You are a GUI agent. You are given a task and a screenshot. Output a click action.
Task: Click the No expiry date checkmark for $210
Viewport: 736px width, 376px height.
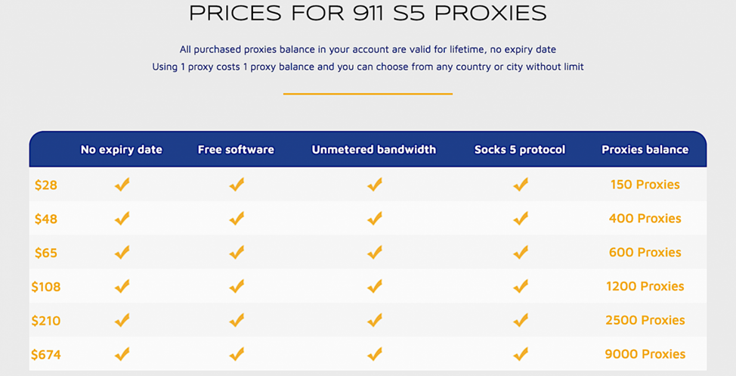[122, 320]
